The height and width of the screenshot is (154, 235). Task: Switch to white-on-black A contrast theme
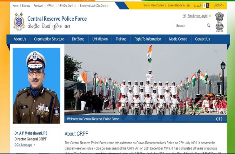[208, 6]
